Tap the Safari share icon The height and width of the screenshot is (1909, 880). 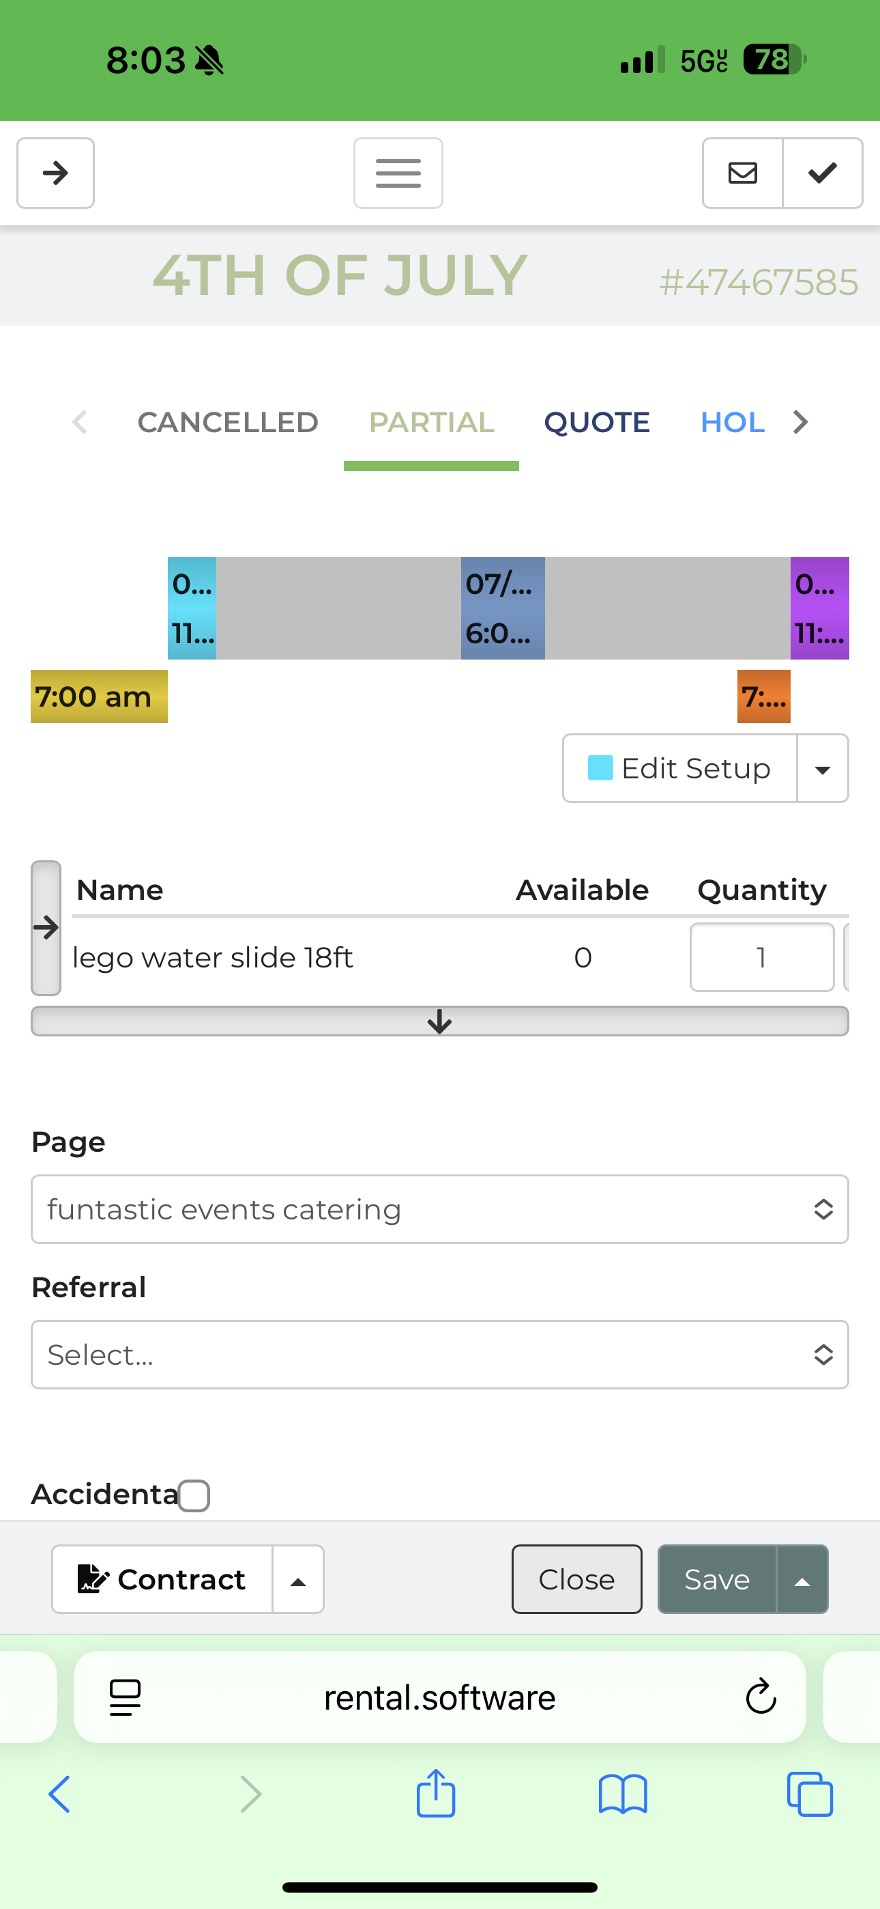(435, 1794)
